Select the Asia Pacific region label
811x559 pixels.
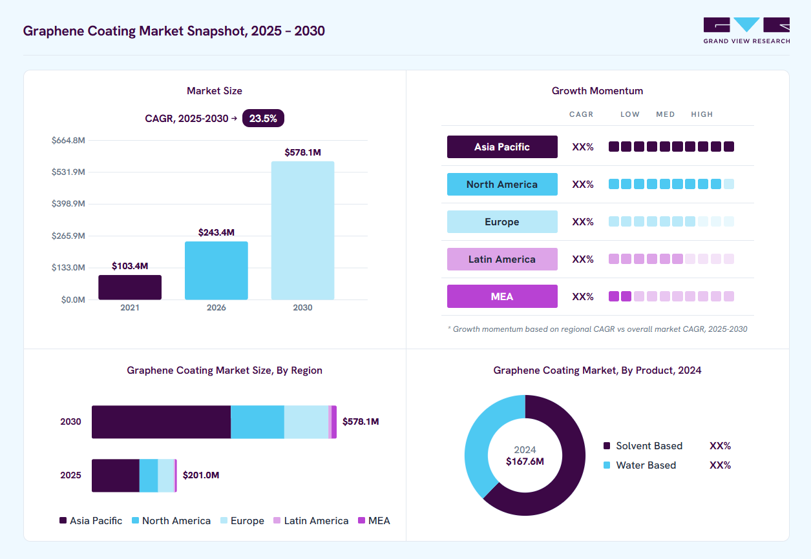tap(502, 147)
